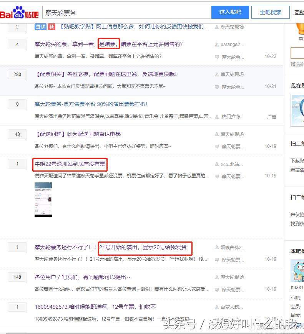The image size is (304, 334).
Task: Click summary 各位若有什么疑问,建议留订单的编号
Action: click(x=122, y=289)
